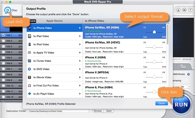Select the iPhone X (H264) profile

125,61
